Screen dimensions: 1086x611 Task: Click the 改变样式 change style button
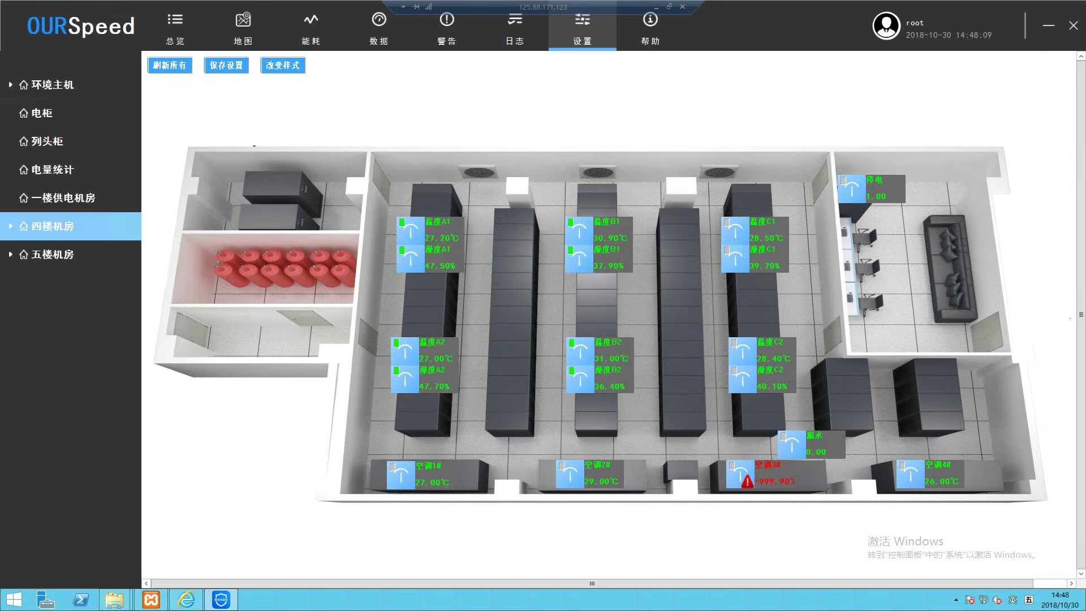point(283,66)
